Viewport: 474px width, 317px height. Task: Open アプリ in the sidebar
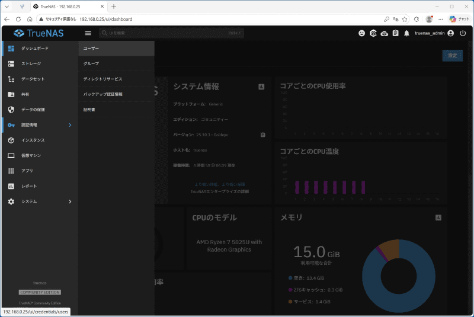[x=40, y=171]
